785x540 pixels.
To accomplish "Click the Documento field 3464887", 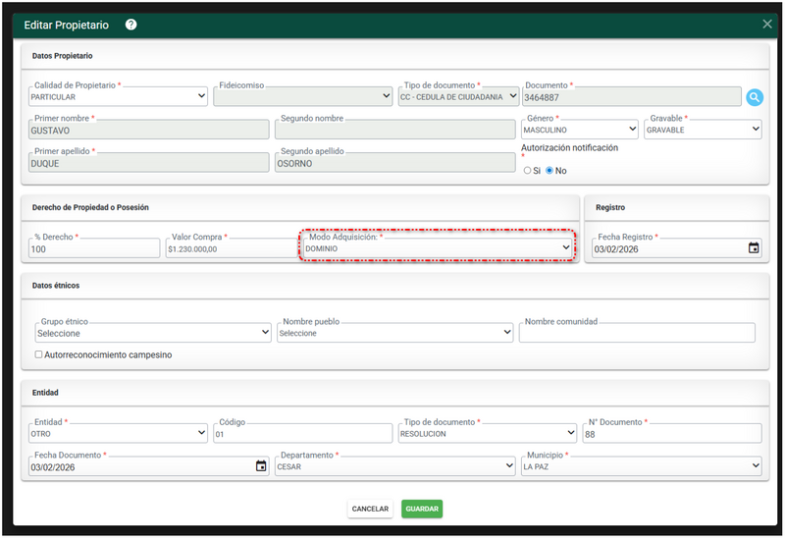I will click(631, 96).
